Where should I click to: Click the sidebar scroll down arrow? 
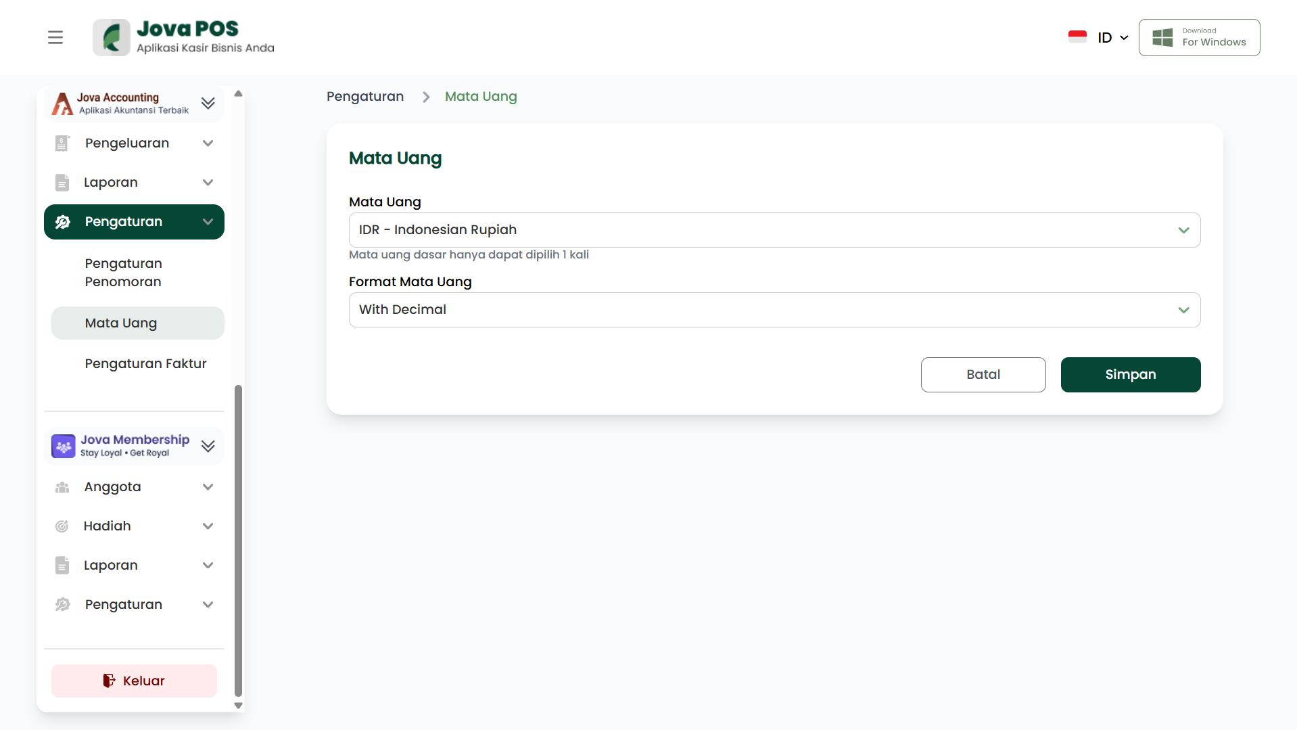tap(238, 706)
